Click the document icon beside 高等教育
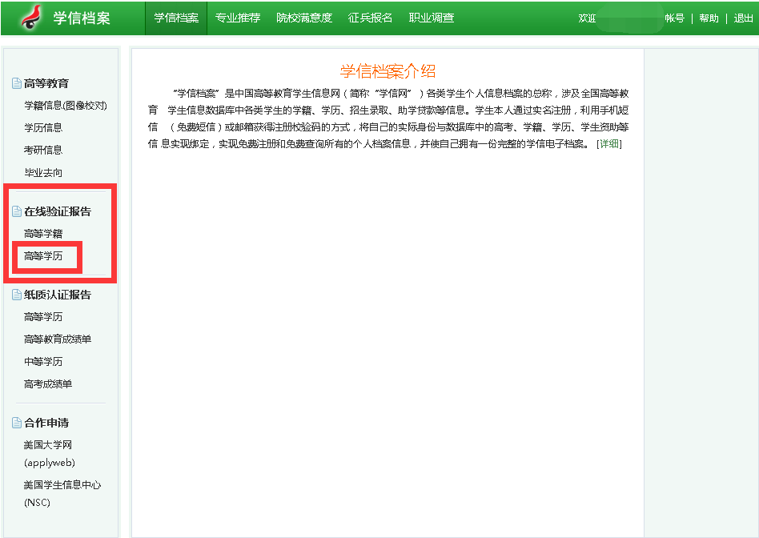This screenshot has height=538, width=759. [x=16, y=83]
